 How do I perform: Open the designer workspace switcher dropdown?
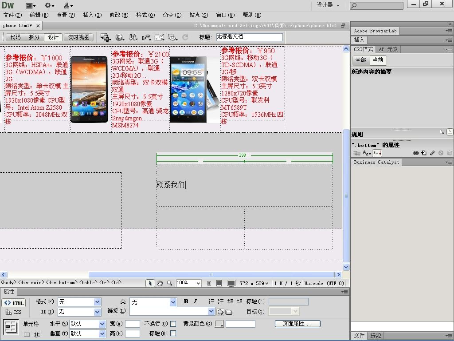click(328, 5)
